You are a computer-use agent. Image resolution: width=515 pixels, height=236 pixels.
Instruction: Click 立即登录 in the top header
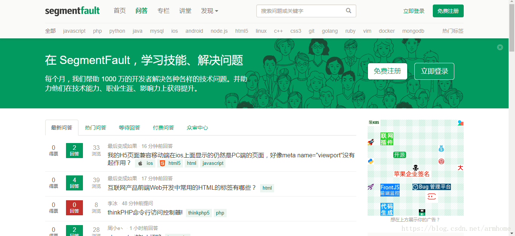point(414,11)
